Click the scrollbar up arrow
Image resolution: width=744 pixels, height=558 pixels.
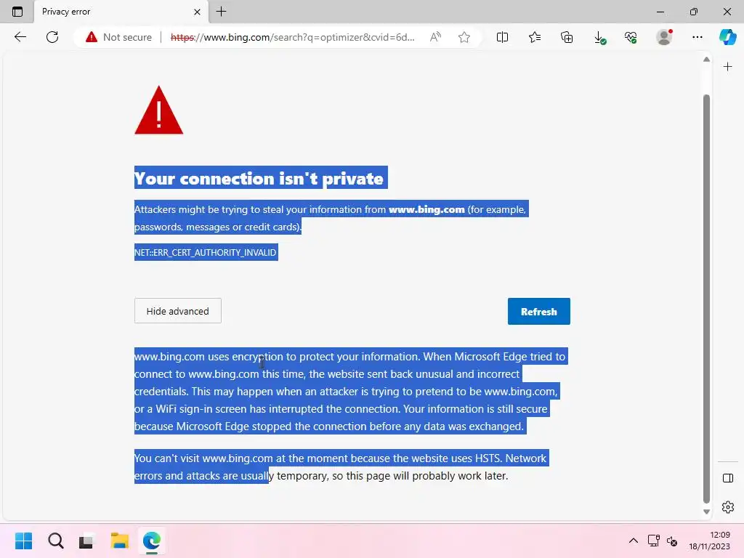(x=706, y=60)
